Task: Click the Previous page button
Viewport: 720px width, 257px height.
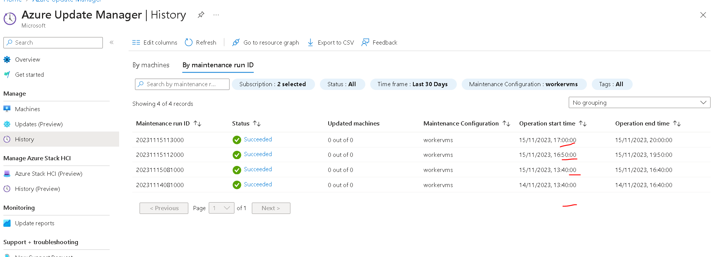Action: tap(164, 208)
